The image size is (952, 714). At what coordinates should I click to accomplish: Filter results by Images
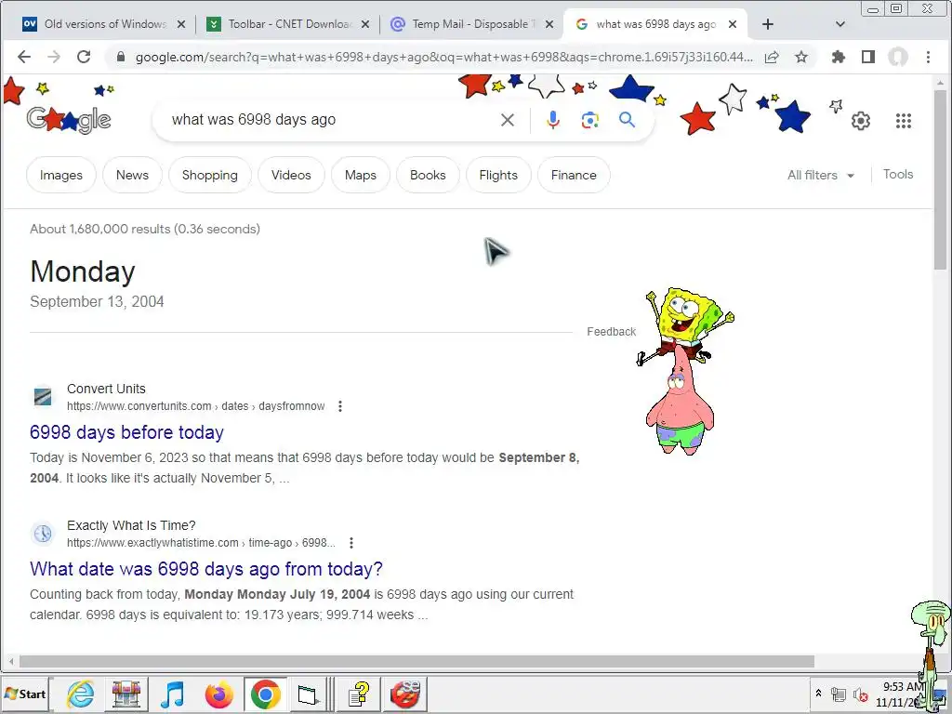(60, 175)
